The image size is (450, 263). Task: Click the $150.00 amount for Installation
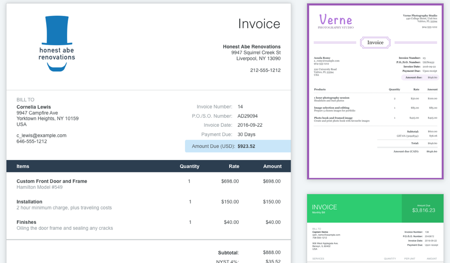(272, 202)
